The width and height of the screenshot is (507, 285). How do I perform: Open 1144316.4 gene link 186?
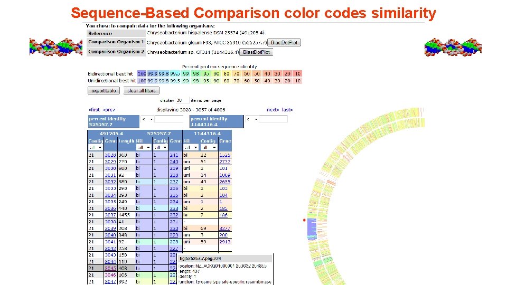click(223, 215)
